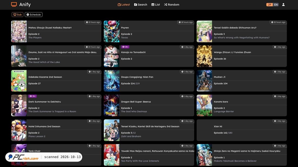
Task: Click 'The God Who Destroys' episode subtitle
Action: pos(134,111)
